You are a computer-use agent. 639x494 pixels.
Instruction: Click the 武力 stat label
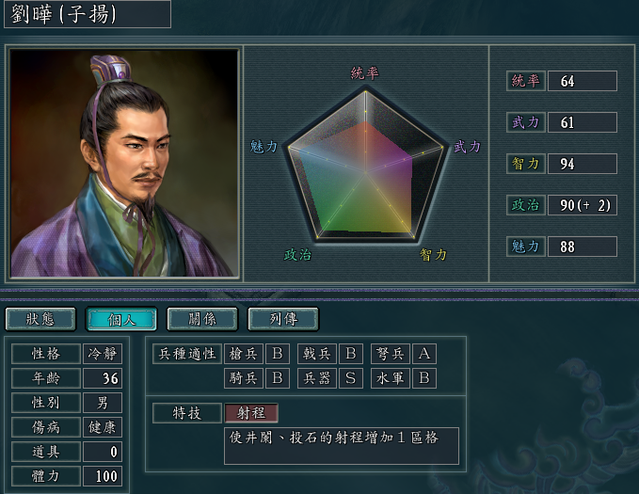coord(526,122)
